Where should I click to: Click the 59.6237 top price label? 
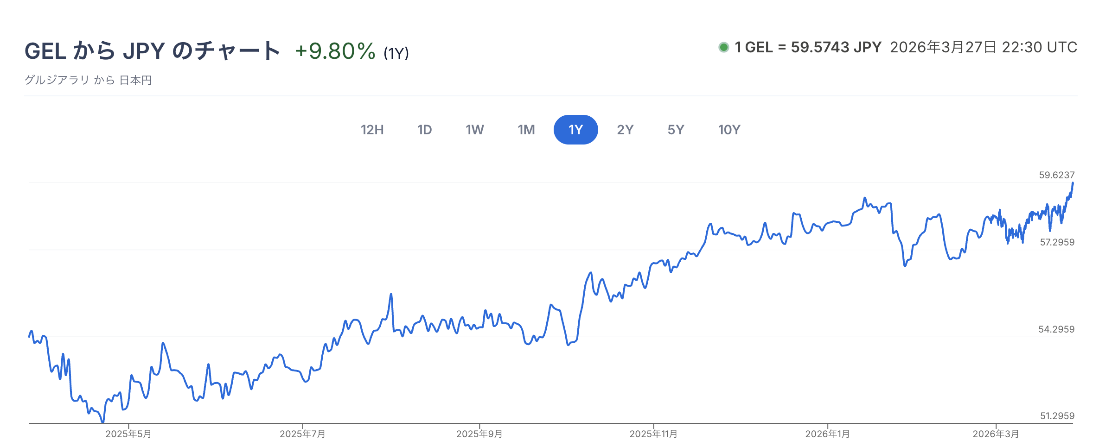(x=1056, y=175)
